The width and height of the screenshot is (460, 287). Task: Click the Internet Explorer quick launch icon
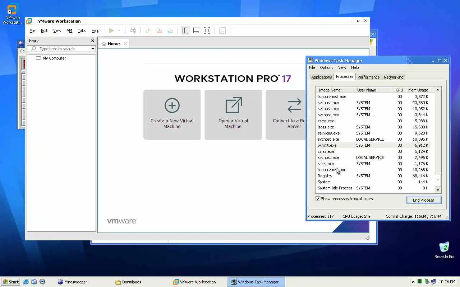coord(26,282)
